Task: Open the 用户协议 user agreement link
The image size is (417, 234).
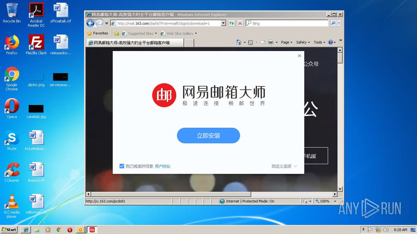Action: click(x=163, y=166)
